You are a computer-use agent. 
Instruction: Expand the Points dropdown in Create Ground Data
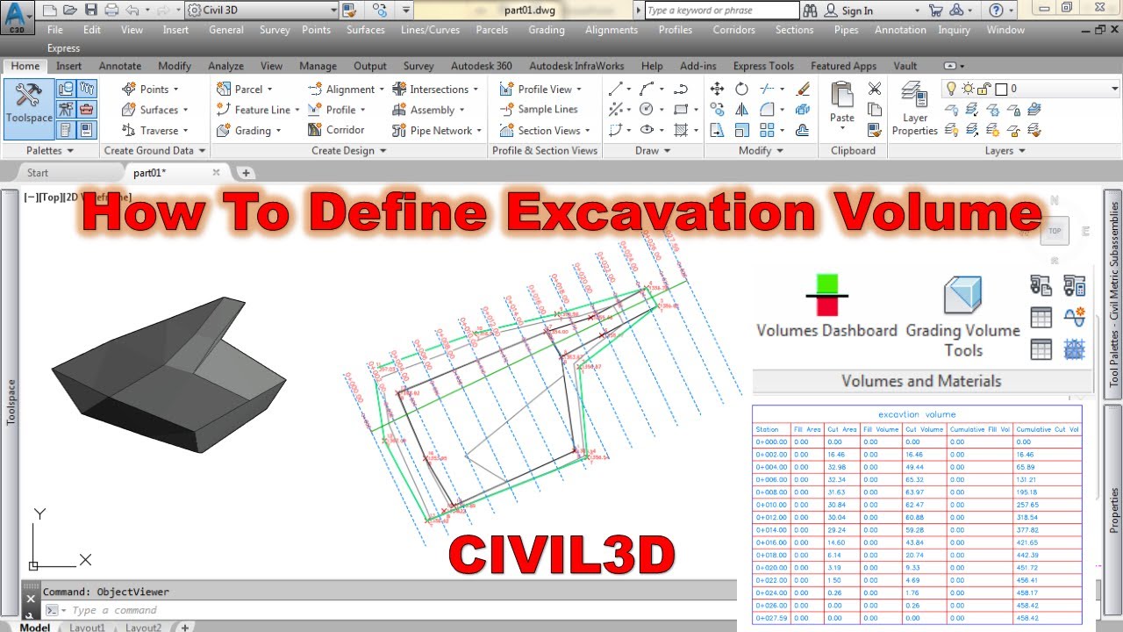click(x=175, y=89)
